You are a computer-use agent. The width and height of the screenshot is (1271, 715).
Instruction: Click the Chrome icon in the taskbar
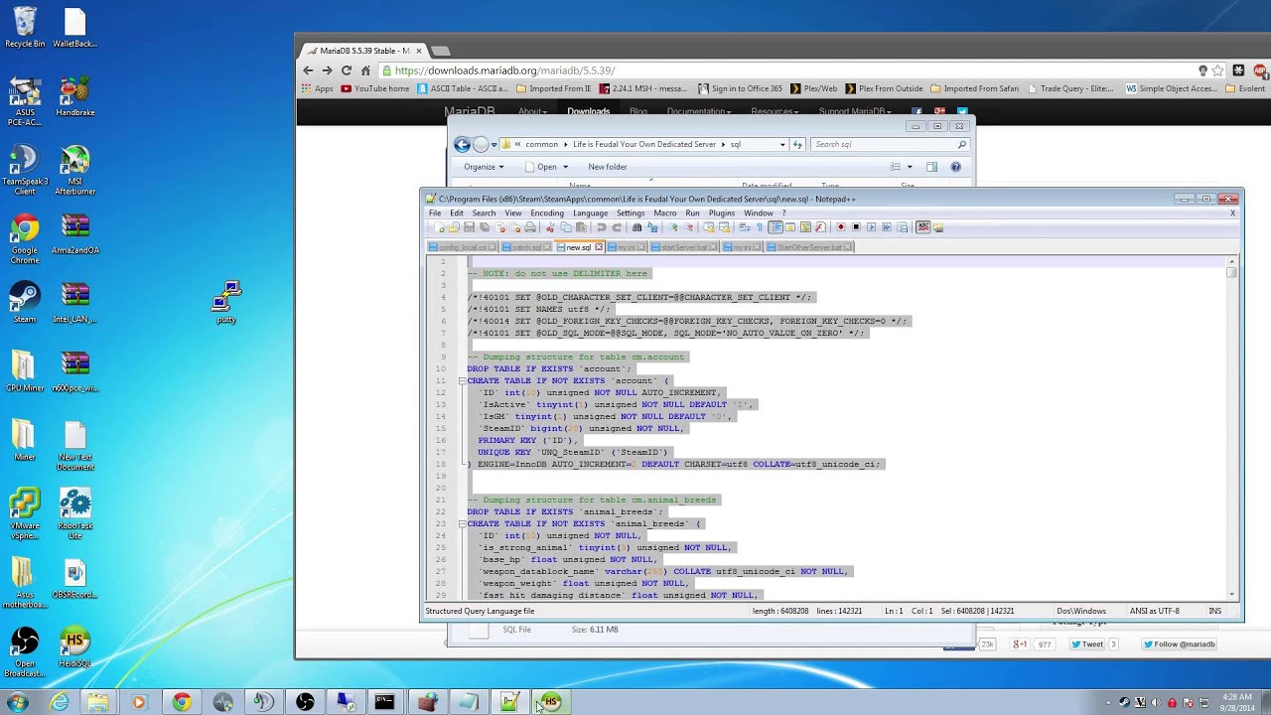click(181, 702)
